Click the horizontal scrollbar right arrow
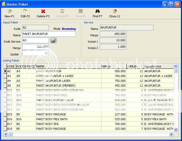182x141 pixels. pos(171,134)
